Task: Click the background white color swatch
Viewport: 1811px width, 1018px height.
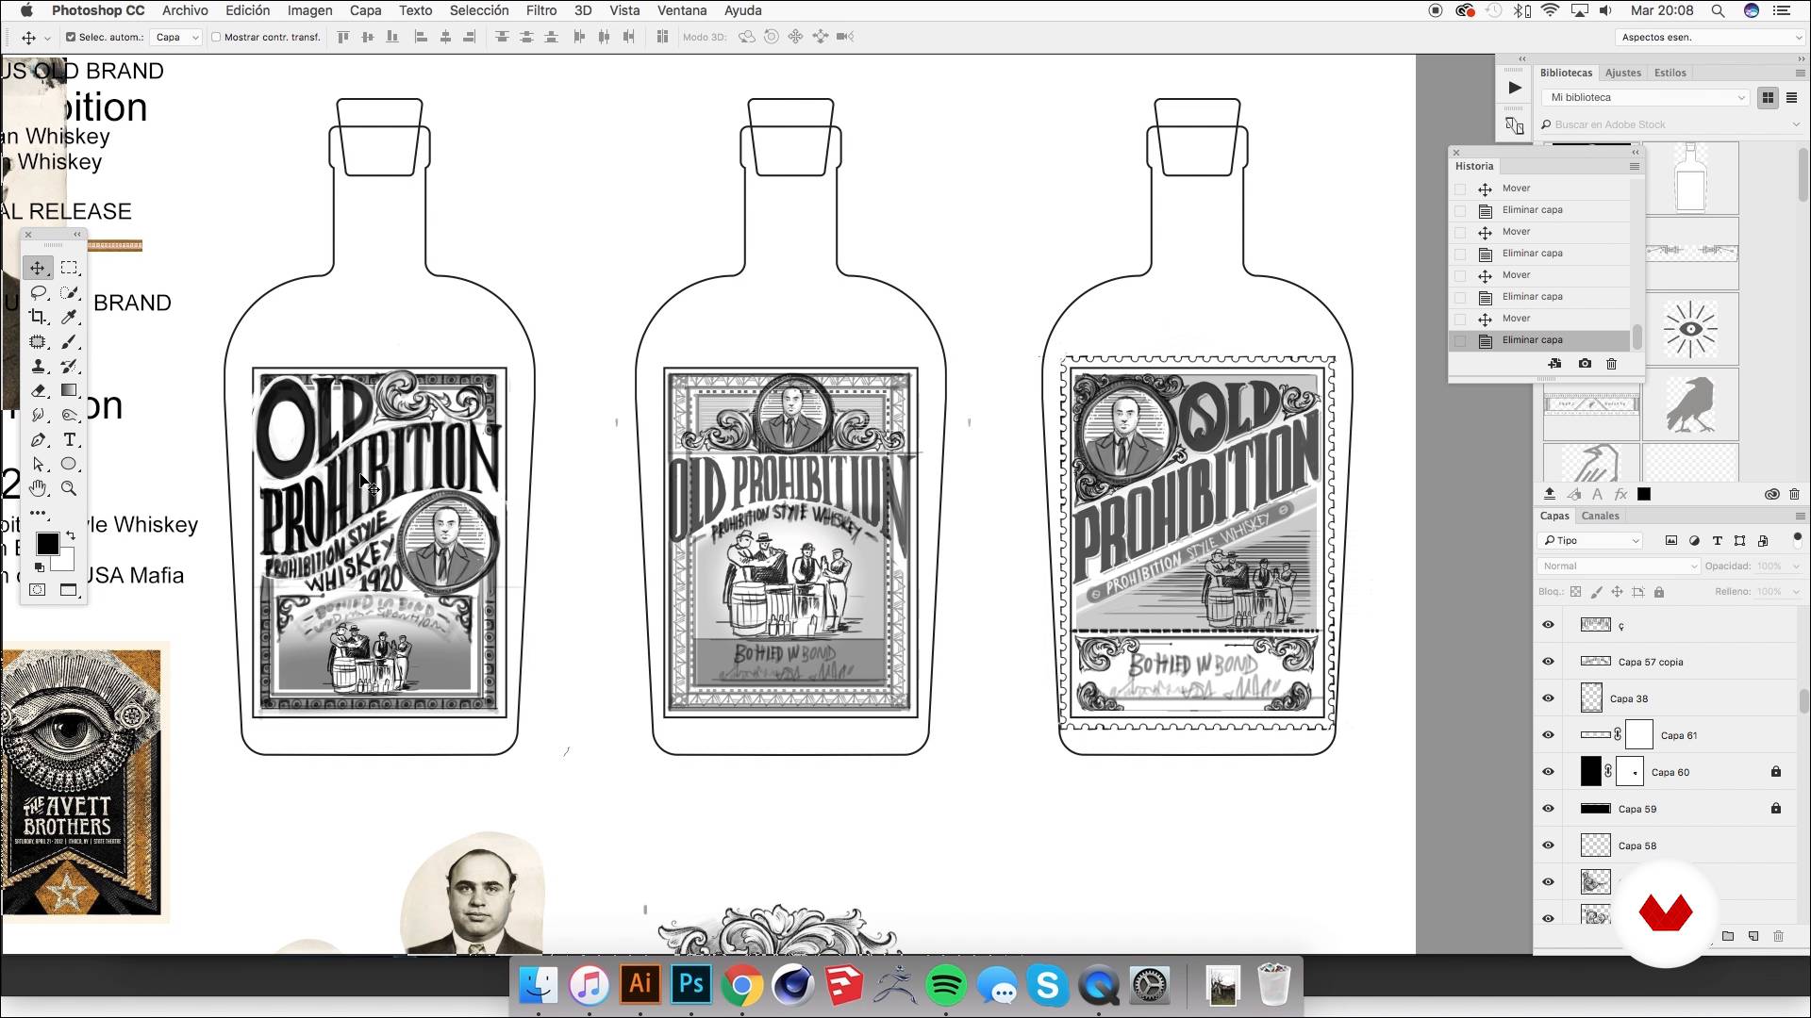Action: [x=64, y=562]
